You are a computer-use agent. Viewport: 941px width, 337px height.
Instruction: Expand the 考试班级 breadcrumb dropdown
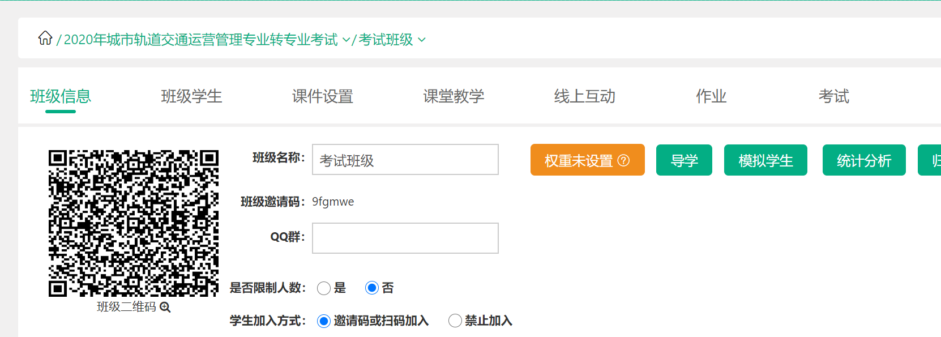click(422, 40)
